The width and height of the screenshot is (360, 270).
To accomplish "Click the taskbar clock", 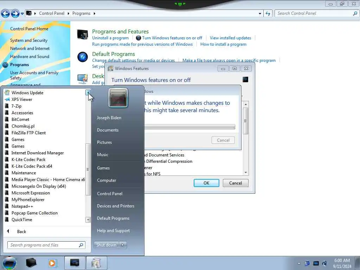I will pyautogui.click(x=342, y=263).
